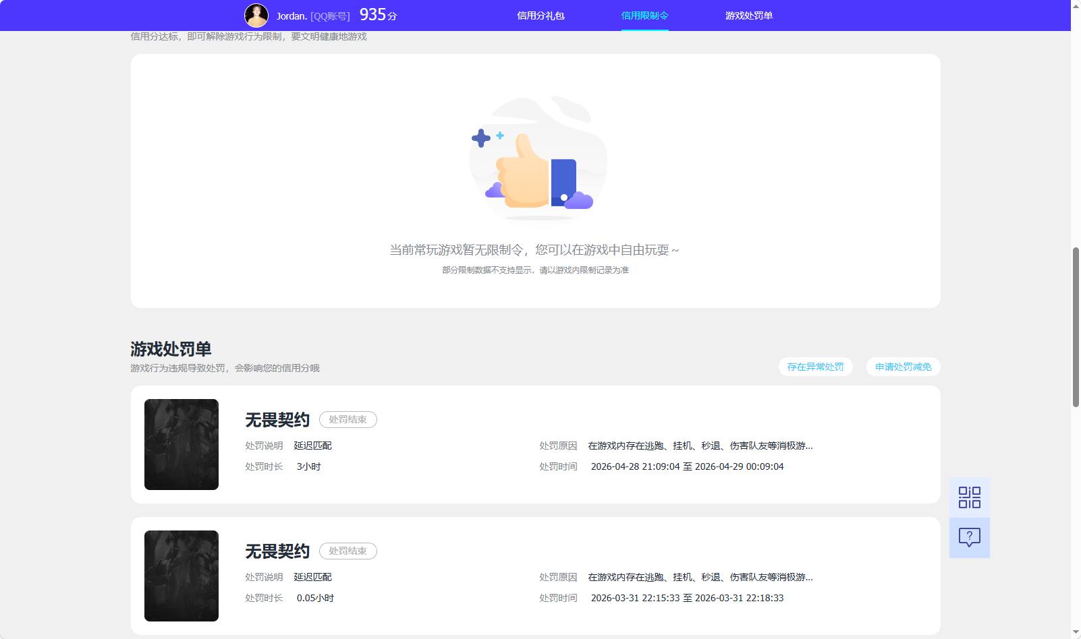Viewport: 1081px width, 639px height.
Task: Click the thumbs-up illustration
Action: click(x=538, y=158)
